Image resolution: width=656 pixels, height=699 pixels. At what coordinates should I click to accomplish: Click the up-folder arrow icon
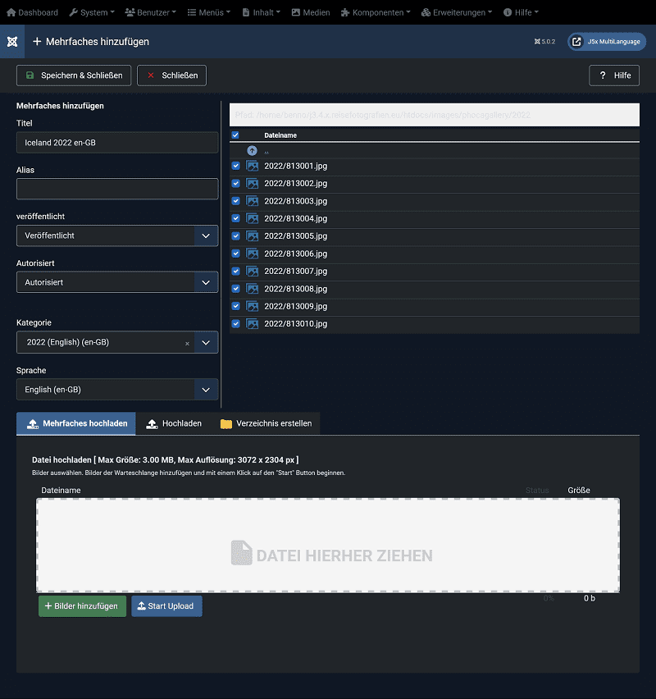point(252,151)
